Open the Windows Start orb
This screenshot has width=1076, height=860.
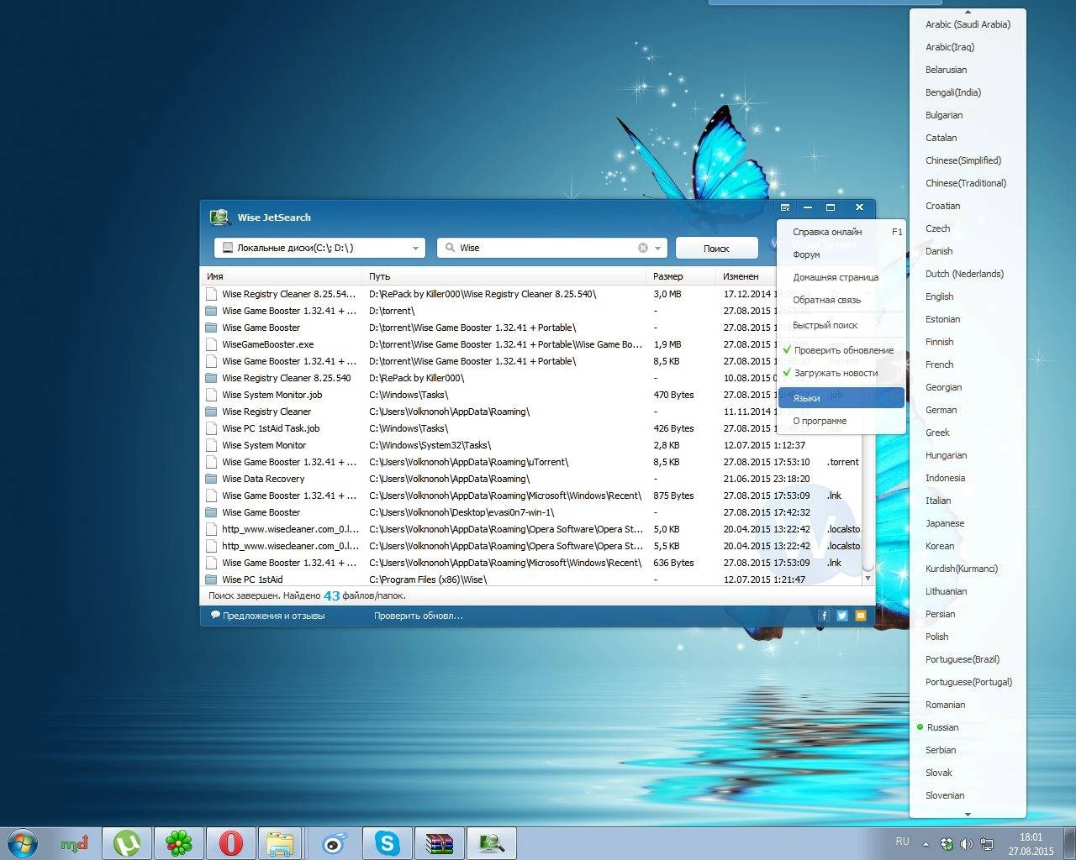[x=22, y=843]
